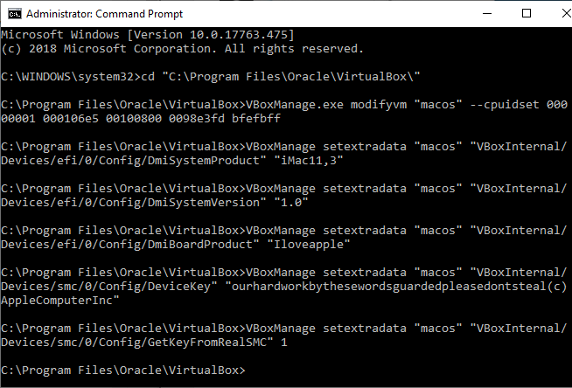The height and width of the screenshot is (388, 572).
Task: Minimize the Command Prompt window
Action: coord(486,14)
